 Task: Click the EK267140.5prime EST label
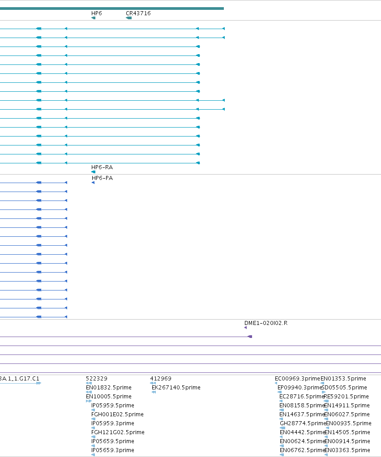[176, 388]
